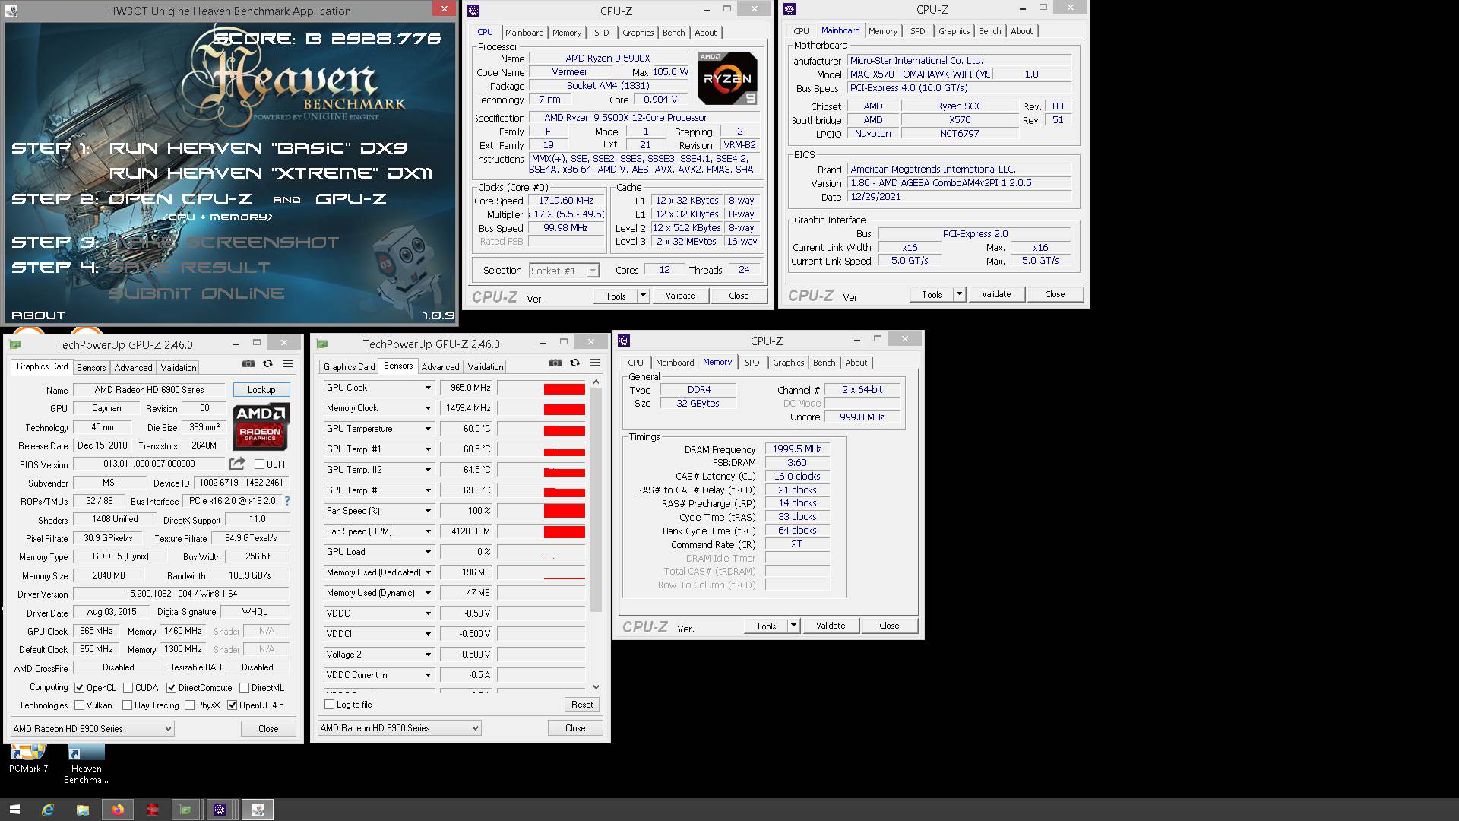Open Validation tab in GPU-Z Sensors window

click(x=485, y=366)
